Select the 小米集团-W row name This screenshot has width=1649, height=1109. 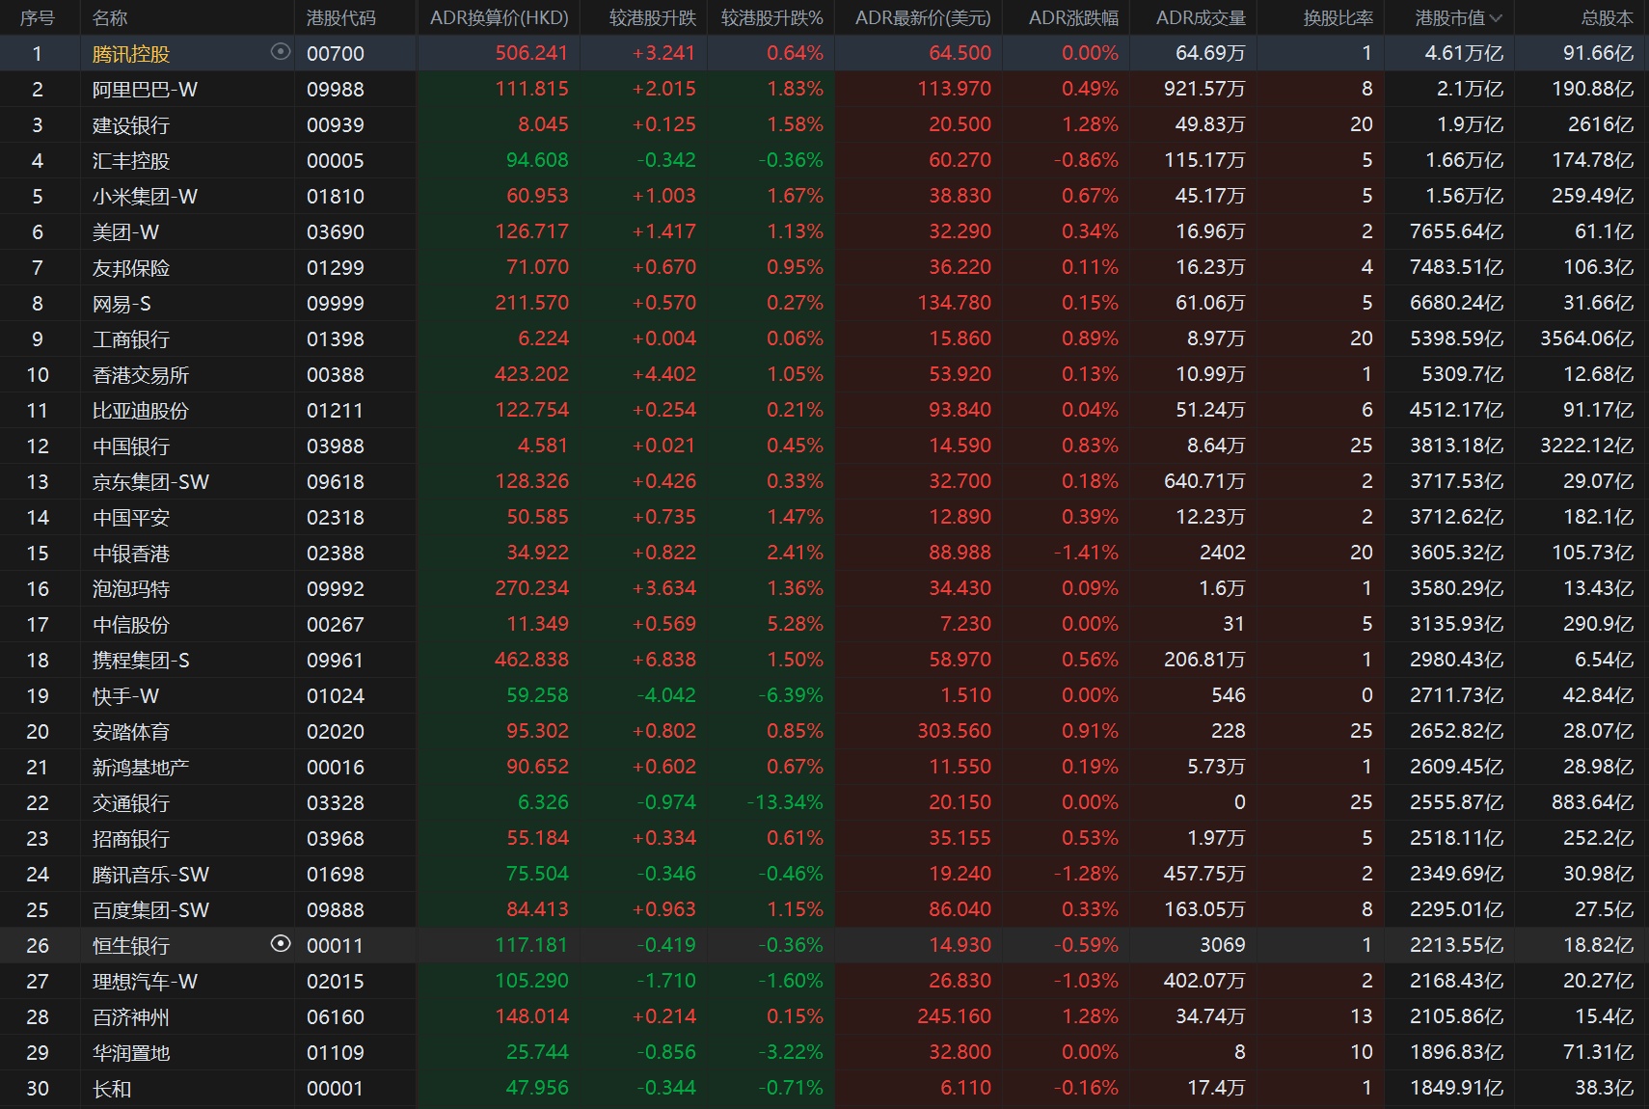click(x=145, y=197)
